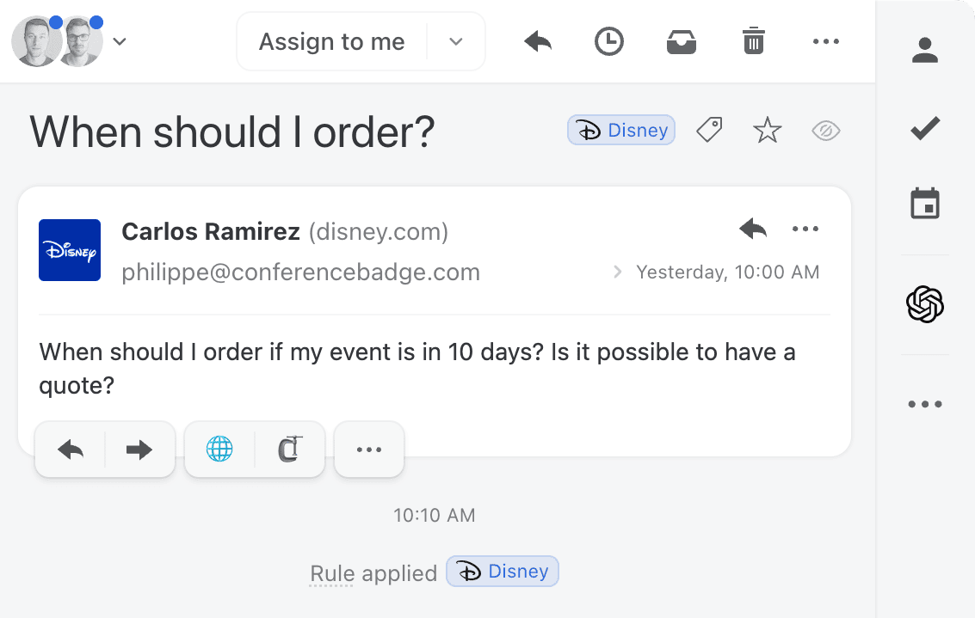Open the calendar panel in sidebar
The width and height of the screenshot is (975, 618).
[x=925, y=205]
